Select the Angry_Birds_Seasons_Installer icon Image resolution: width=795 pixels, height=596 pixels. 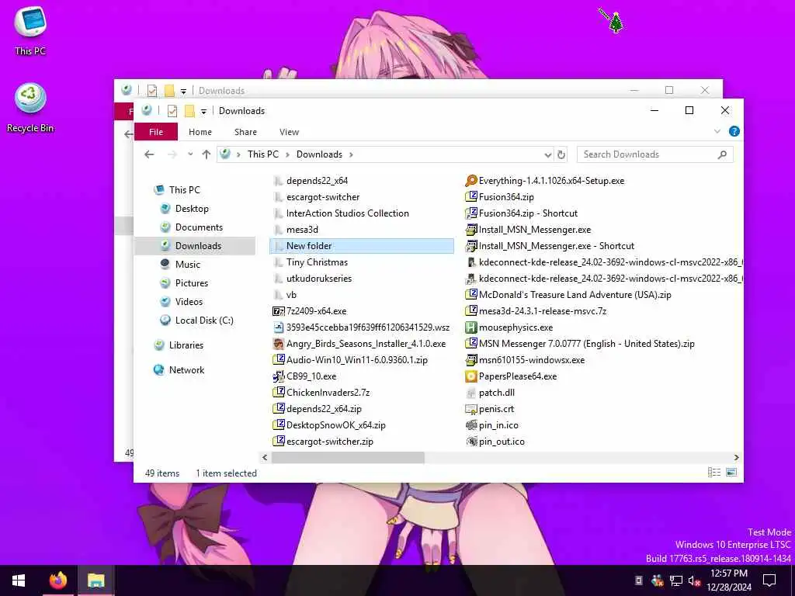tap(279, 344)
